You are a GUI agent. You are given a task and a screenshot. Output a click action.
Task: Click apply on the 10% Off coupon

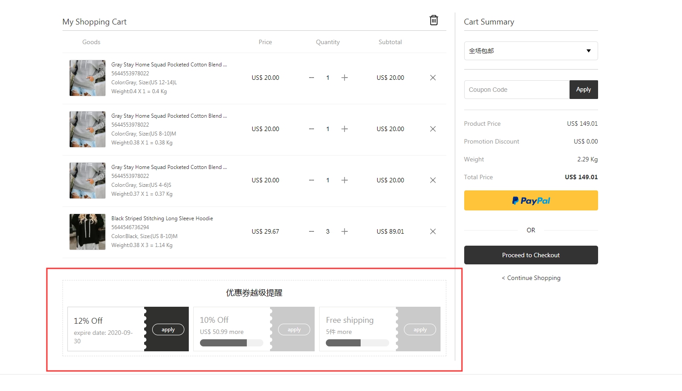[x=294, y=329]
